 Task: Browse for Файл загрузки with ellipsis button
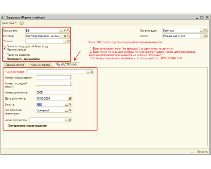[x=88, y=72]
